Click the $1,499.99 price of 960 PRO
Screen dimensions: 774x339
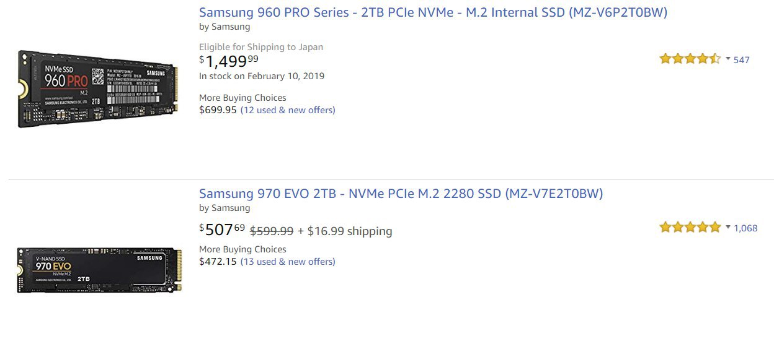pyautogui.click(x=229, y=61)
